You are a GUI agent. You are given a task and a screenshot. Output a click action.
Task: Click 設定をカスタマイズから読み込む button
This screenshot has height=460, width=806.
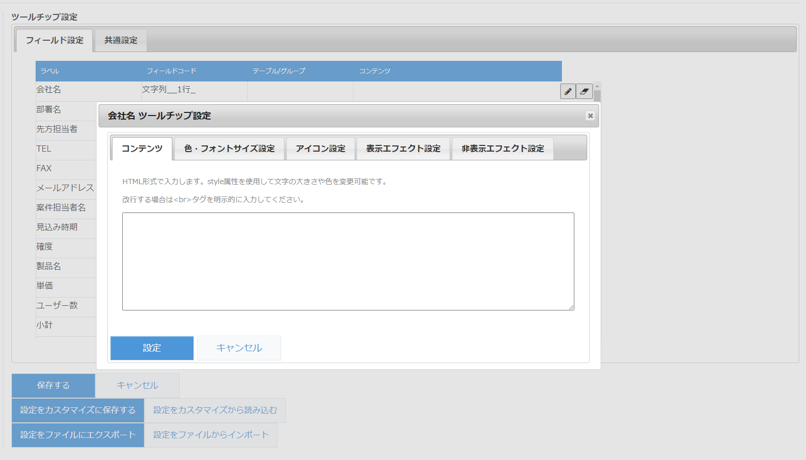pos(215,410)
